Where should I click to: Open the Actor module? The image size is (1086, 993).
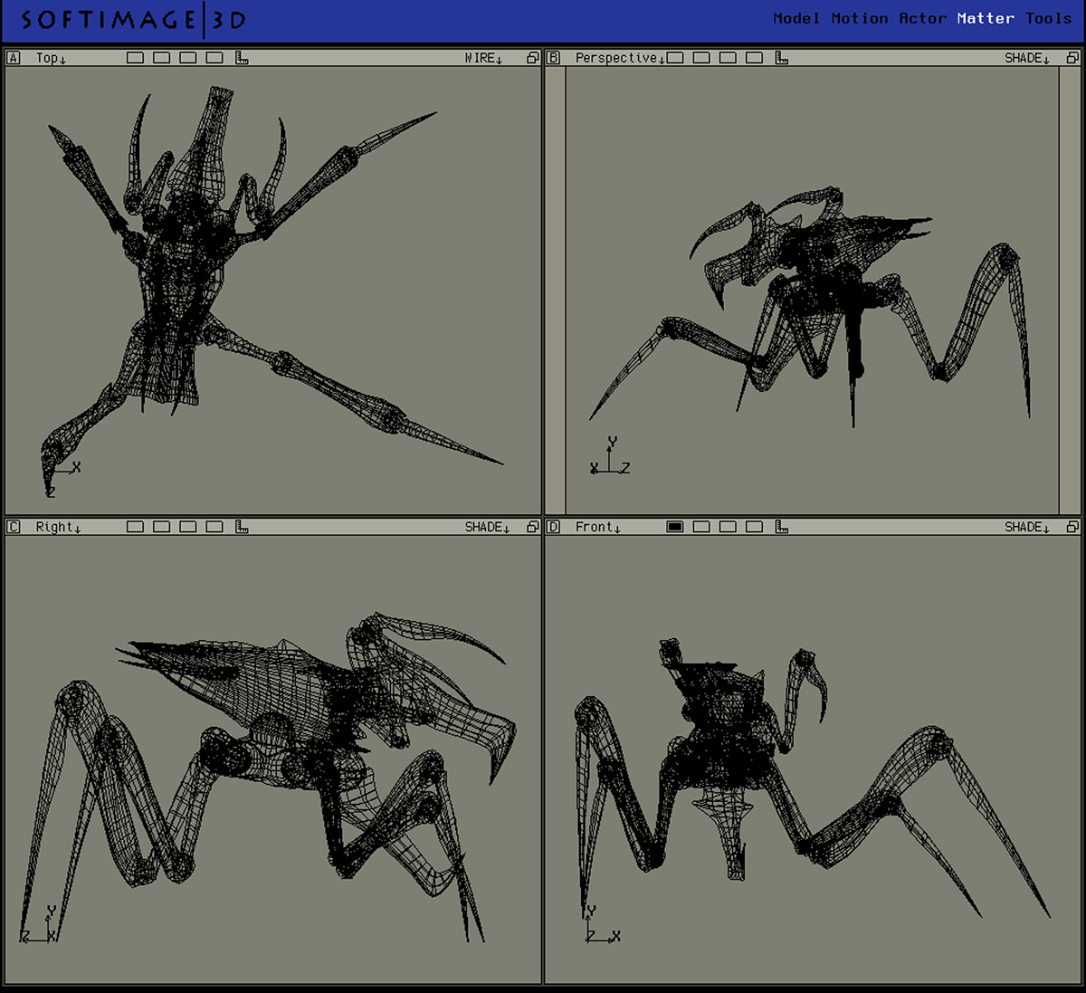coord(922,18)
